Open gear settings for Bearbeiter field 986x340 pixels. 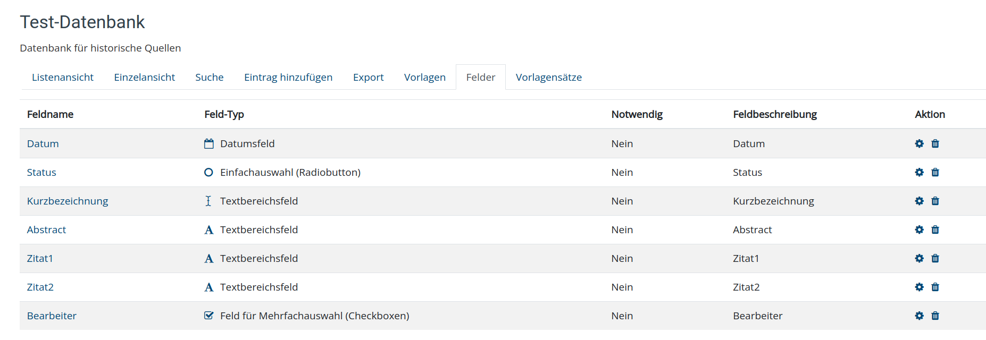(x=919, y=316)
